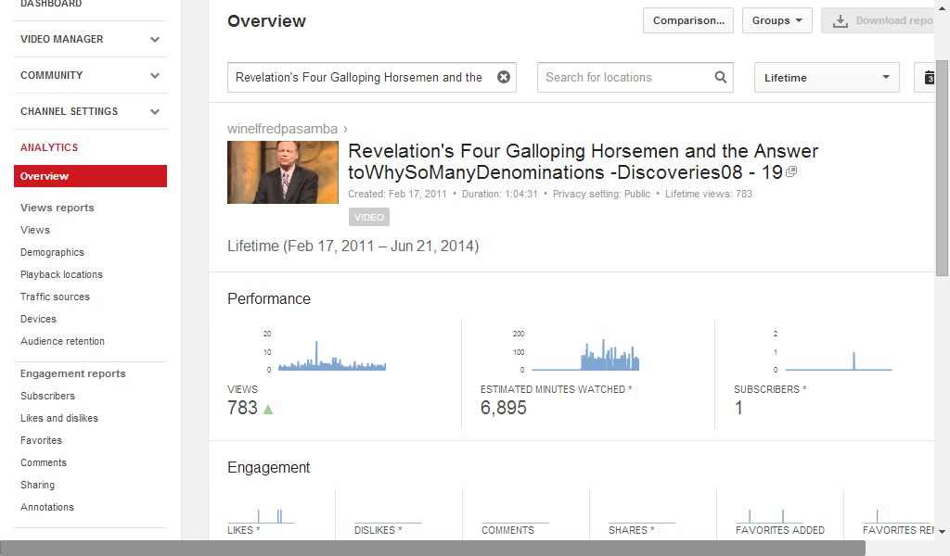Click the location search magnifier icon
The image size is (950, 556).
tap(720, 77)
